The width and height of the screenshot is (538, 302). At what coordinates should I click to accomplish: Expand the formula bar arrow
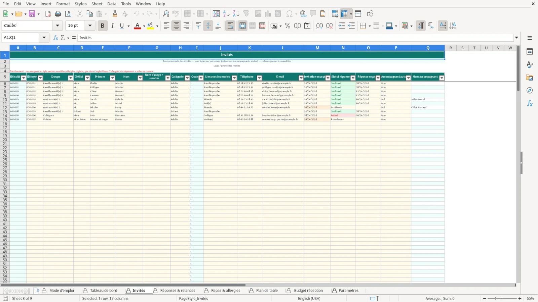(x=517, y=38)
